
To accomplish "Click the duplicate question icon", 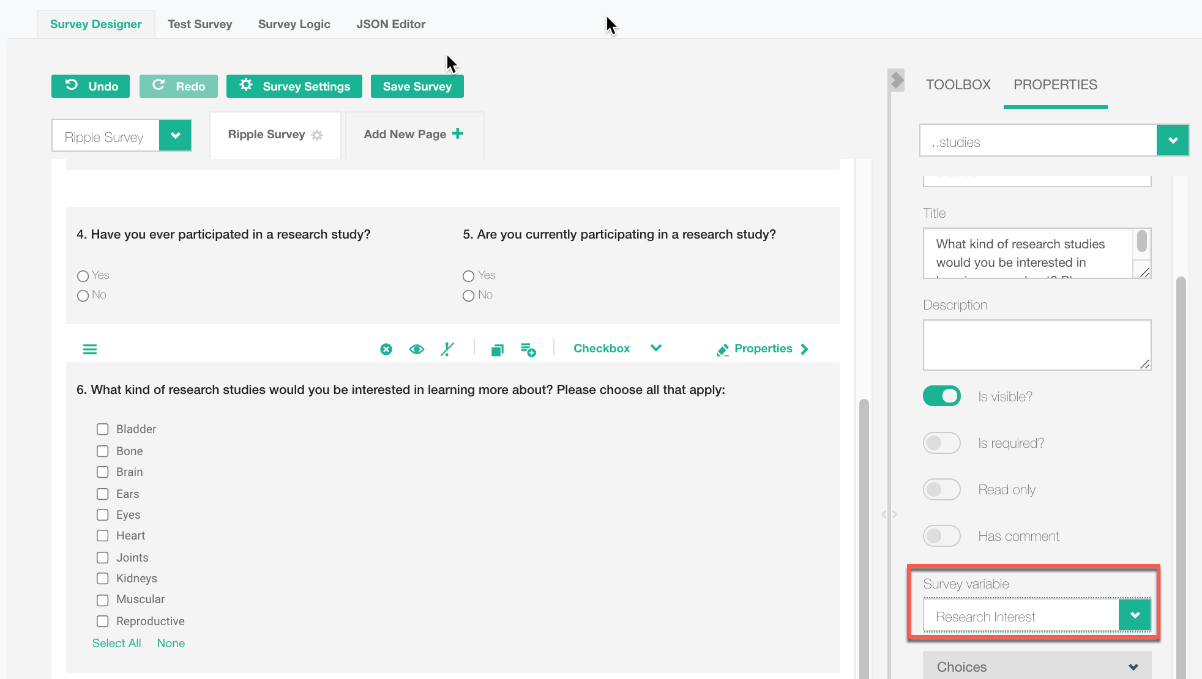I will tap(497, 349).
